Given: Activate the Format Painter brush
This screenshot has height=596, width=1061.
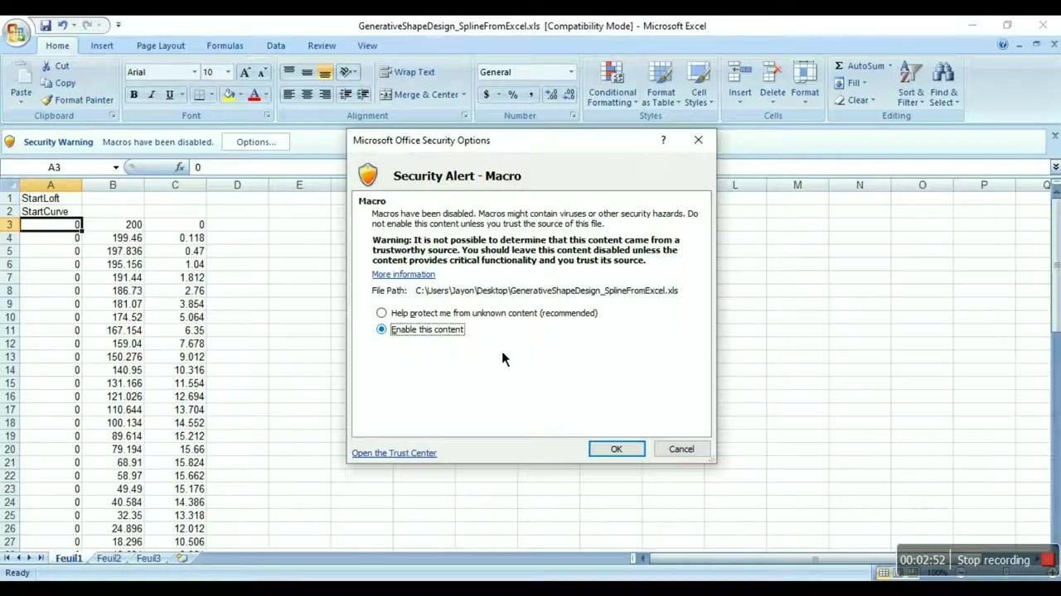Looking at the screenshot, I should click(x=46, y=100).
